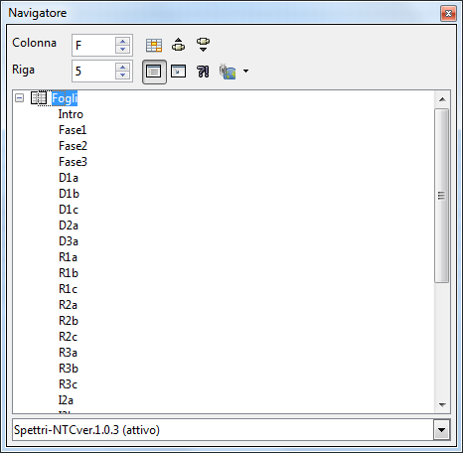Open the Scenarios icon

203,72
